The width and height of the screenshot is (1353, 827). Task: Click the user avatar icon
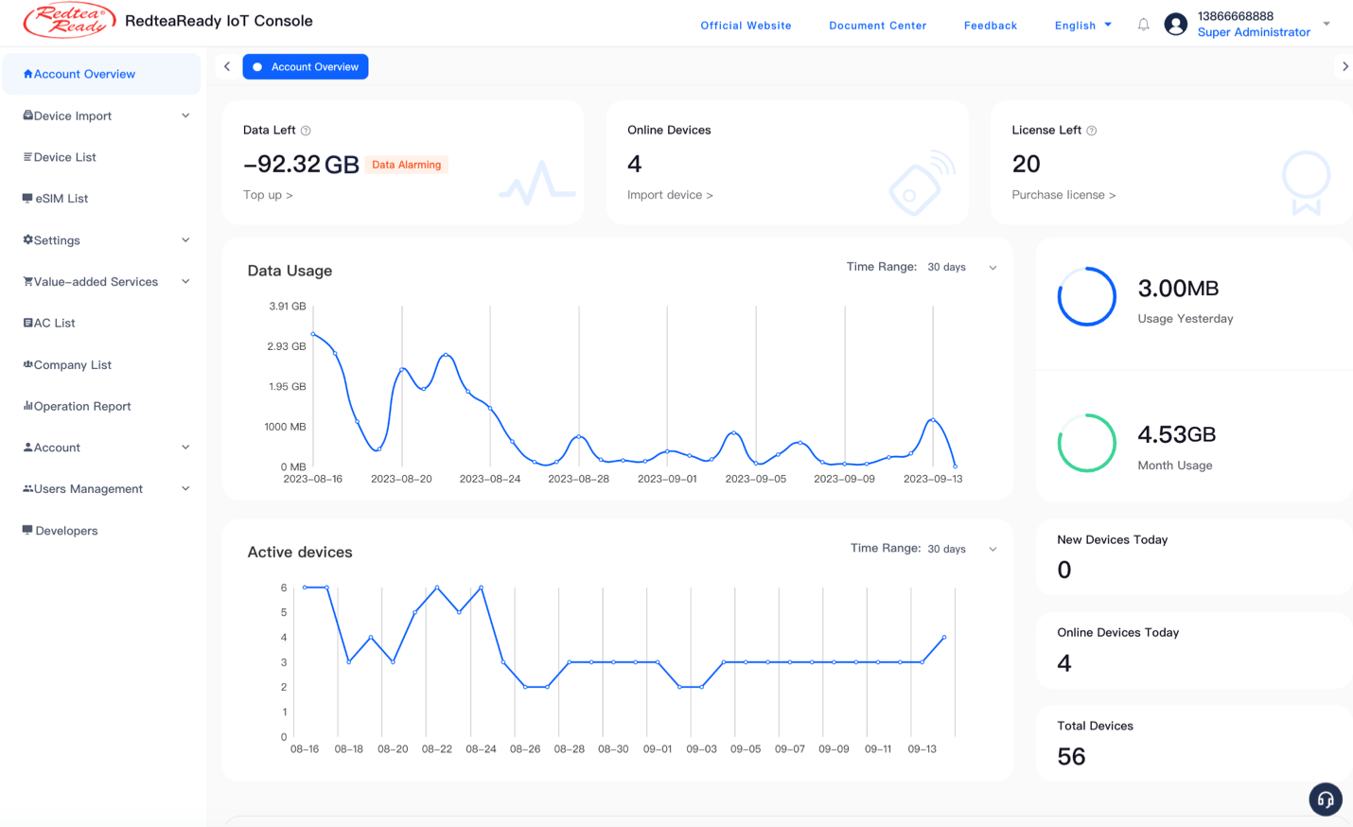point(1175,25)
